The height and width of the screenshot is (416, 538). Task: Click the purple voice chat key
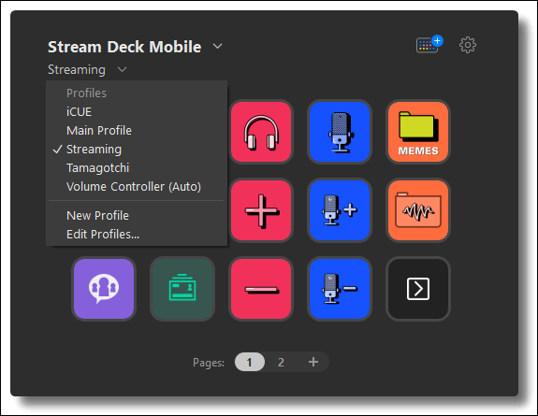click(104, 289)
